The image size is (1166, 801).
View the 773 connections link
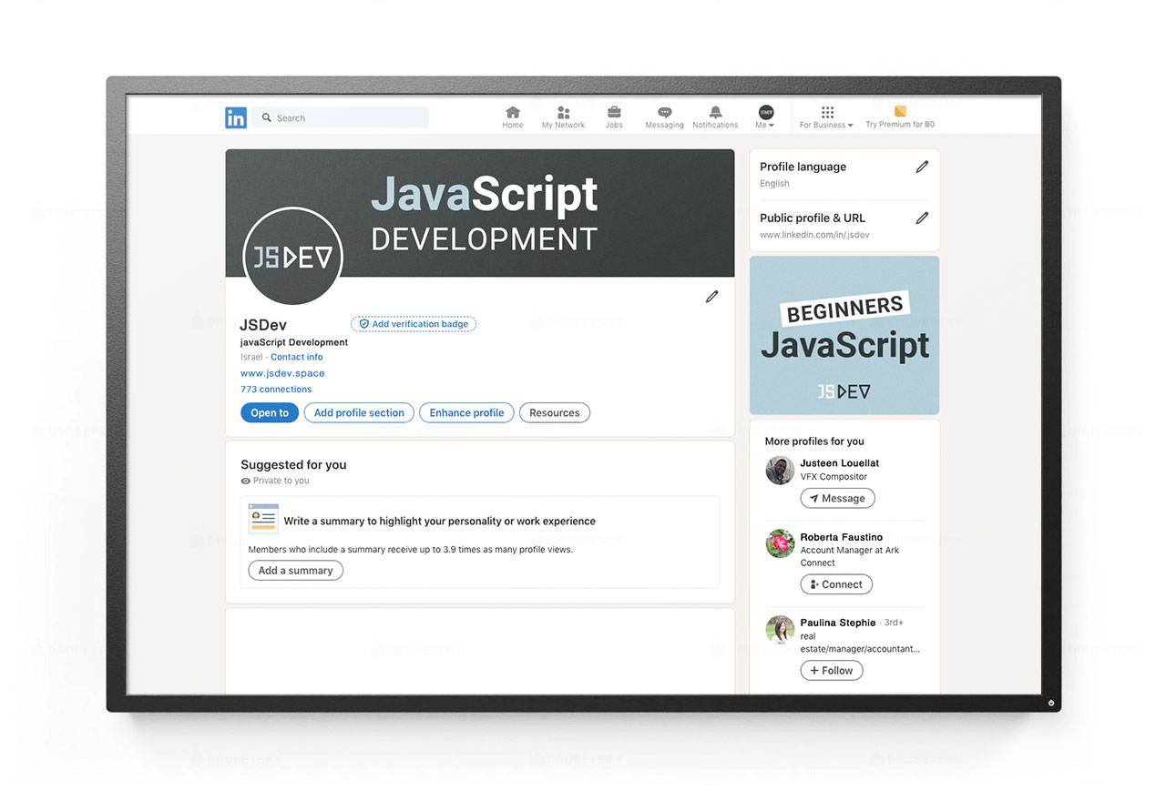(x=276, y=390)
